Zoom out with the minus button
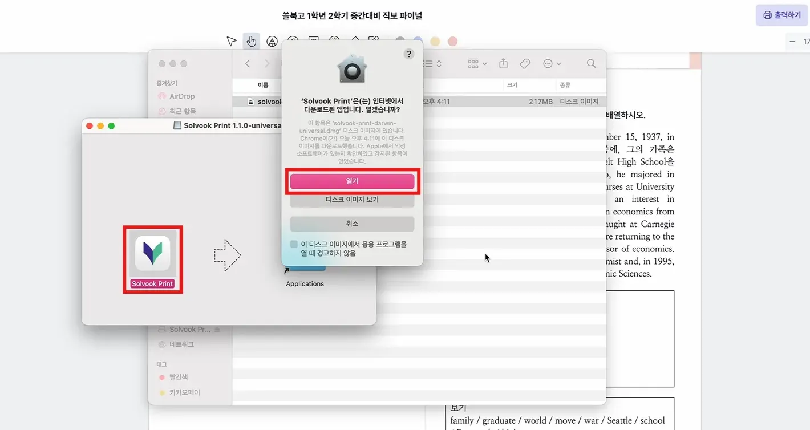 pyautogui.click(x=792, y=42)
